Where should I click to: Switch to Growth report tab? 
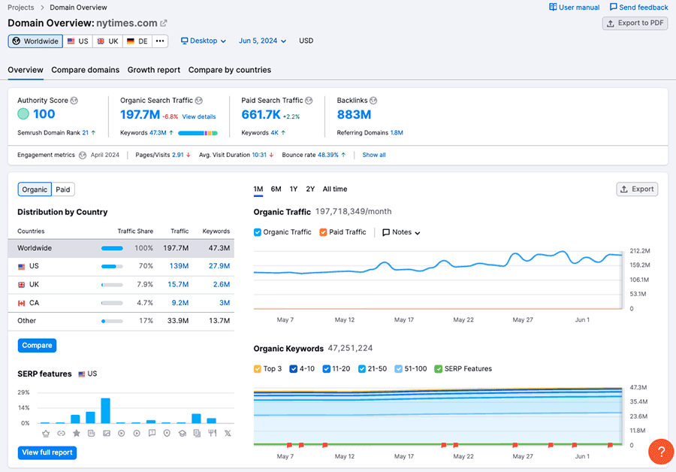pyautogui.click(x=154, y=70)
